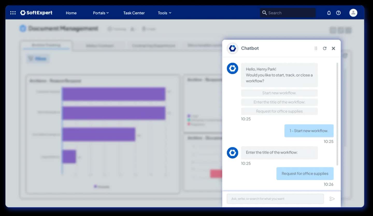
Task: Choose the 'Start new workflow.' option
Action: (279, 93)
